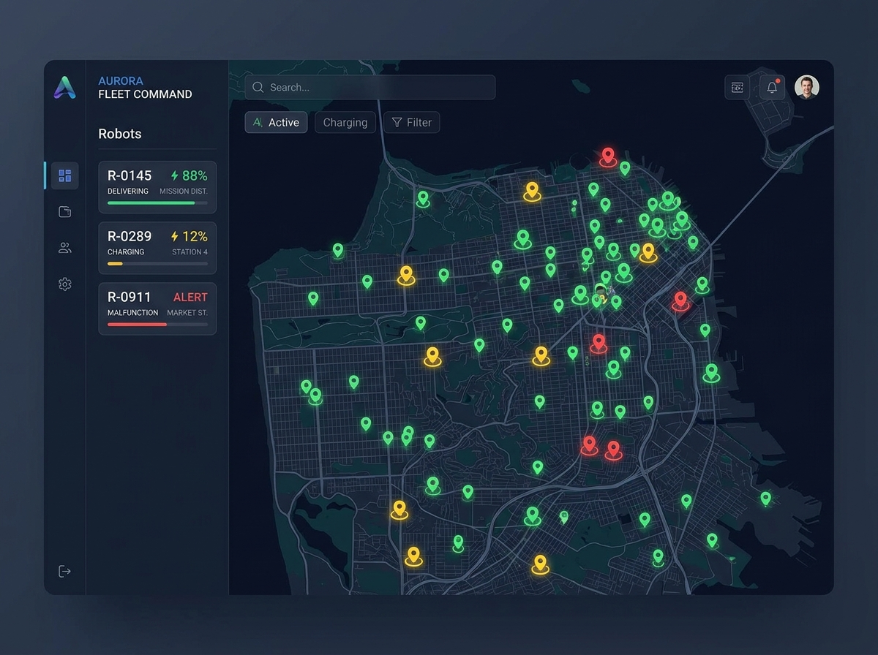Open notifications with the bell icon
Screen dimensions: 878x655
pos(772,88)
